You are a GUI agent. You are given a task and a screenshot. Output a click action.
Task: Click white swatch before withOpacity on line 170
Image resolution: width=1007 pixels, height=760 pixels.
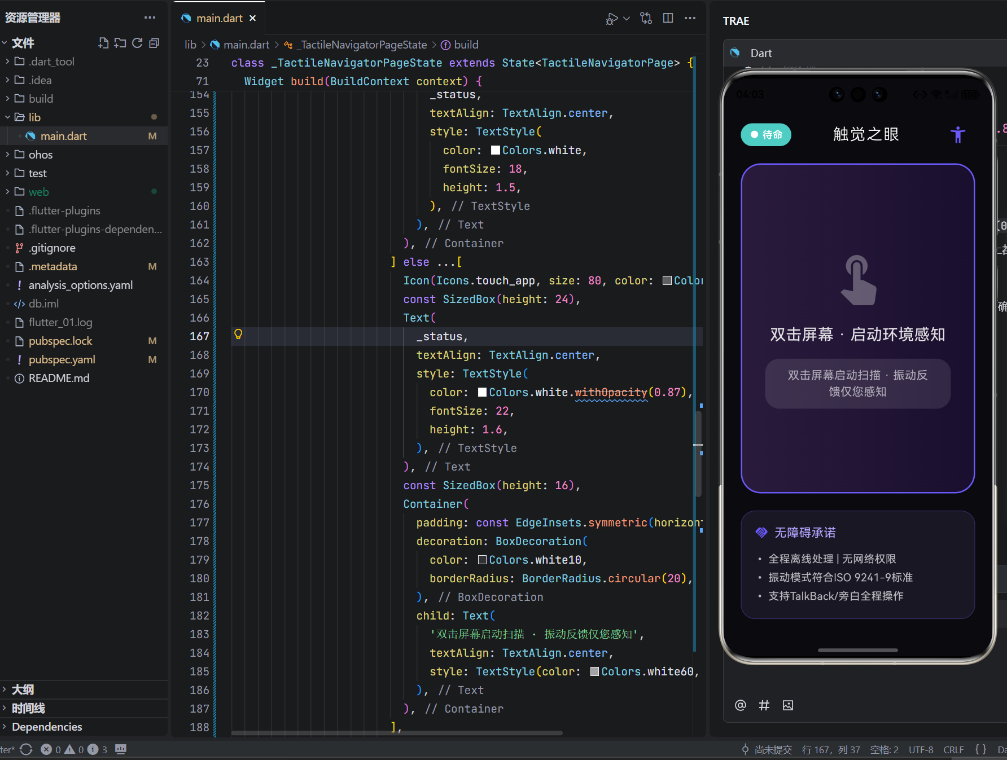[483, 392]
